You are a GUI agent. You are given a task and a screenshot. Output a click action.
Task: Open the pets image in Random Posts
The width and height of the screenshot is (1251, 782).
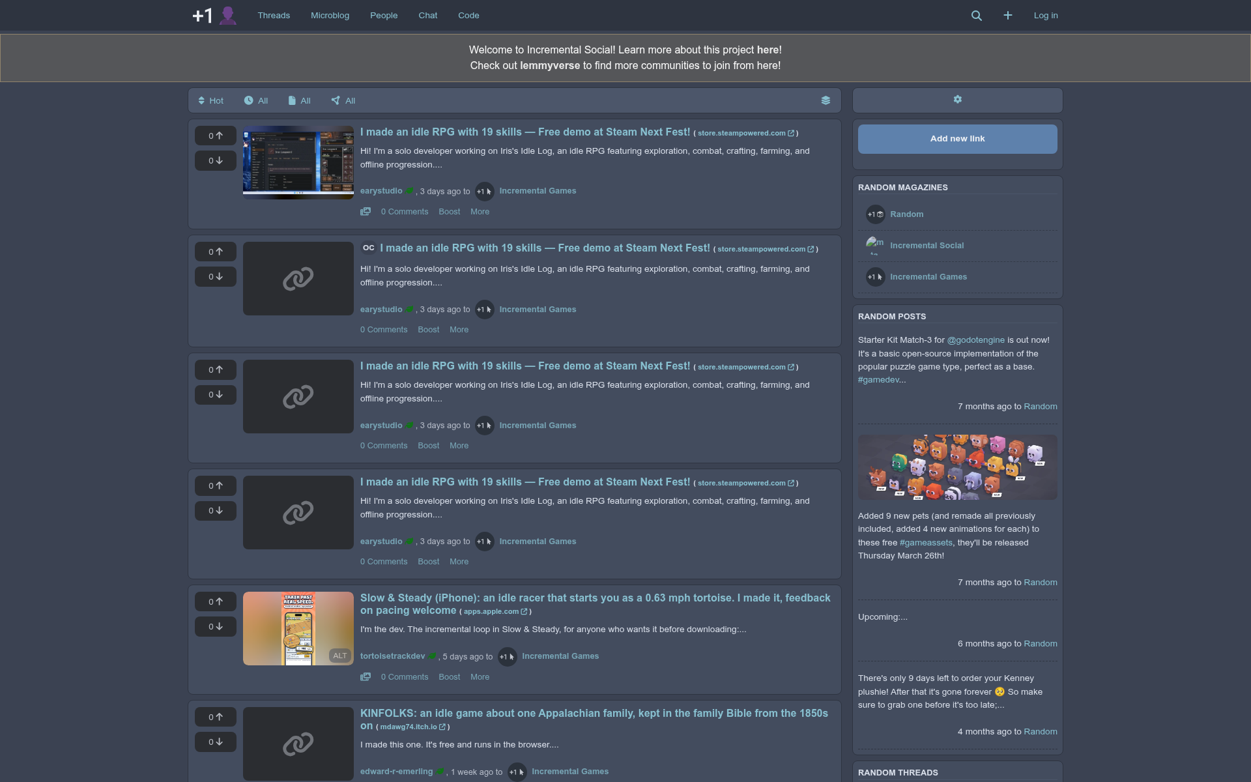click(x=957, y=467)
